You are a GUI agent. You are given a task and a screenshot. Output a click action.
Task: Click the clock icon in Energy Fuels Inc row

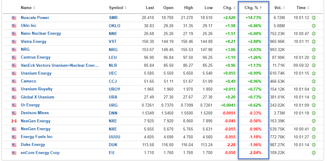(313, 137)
